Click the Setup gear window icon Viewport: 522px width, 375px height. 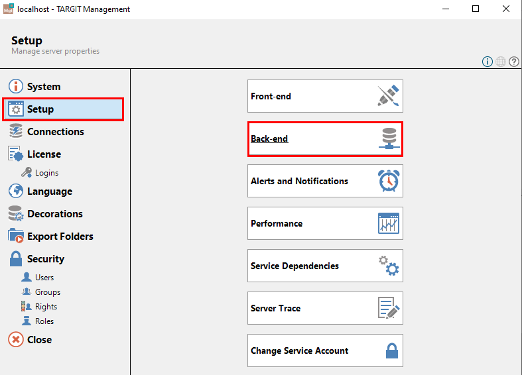pyautogui.click(x=16, y=109)
